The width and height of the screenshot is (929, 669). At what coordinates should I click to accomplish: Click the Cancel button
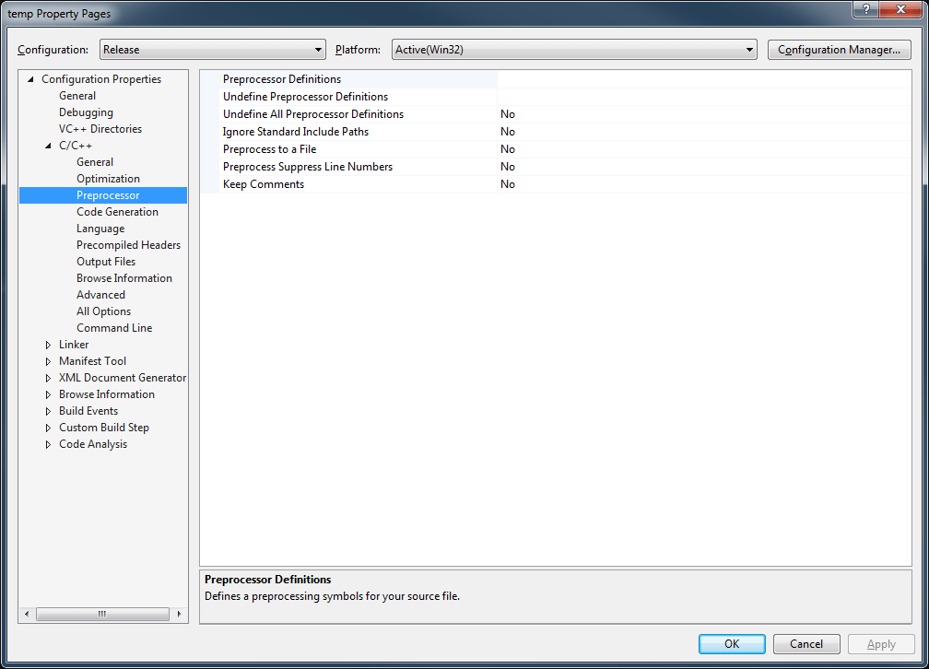(806, 643)
